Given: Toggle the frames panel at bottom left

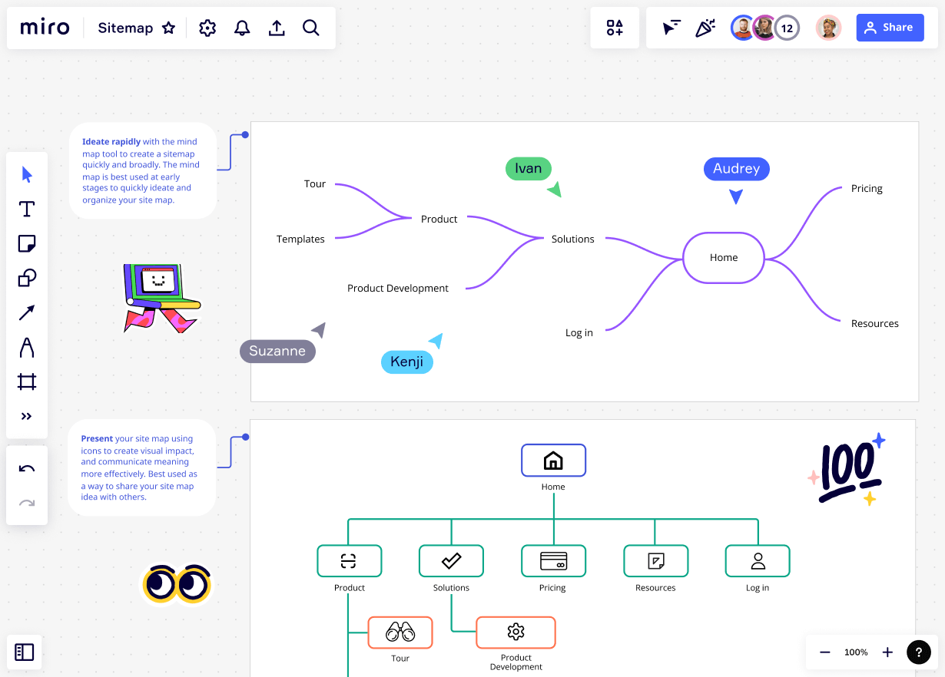Looking at the screenshot, I should coord(25,652).
